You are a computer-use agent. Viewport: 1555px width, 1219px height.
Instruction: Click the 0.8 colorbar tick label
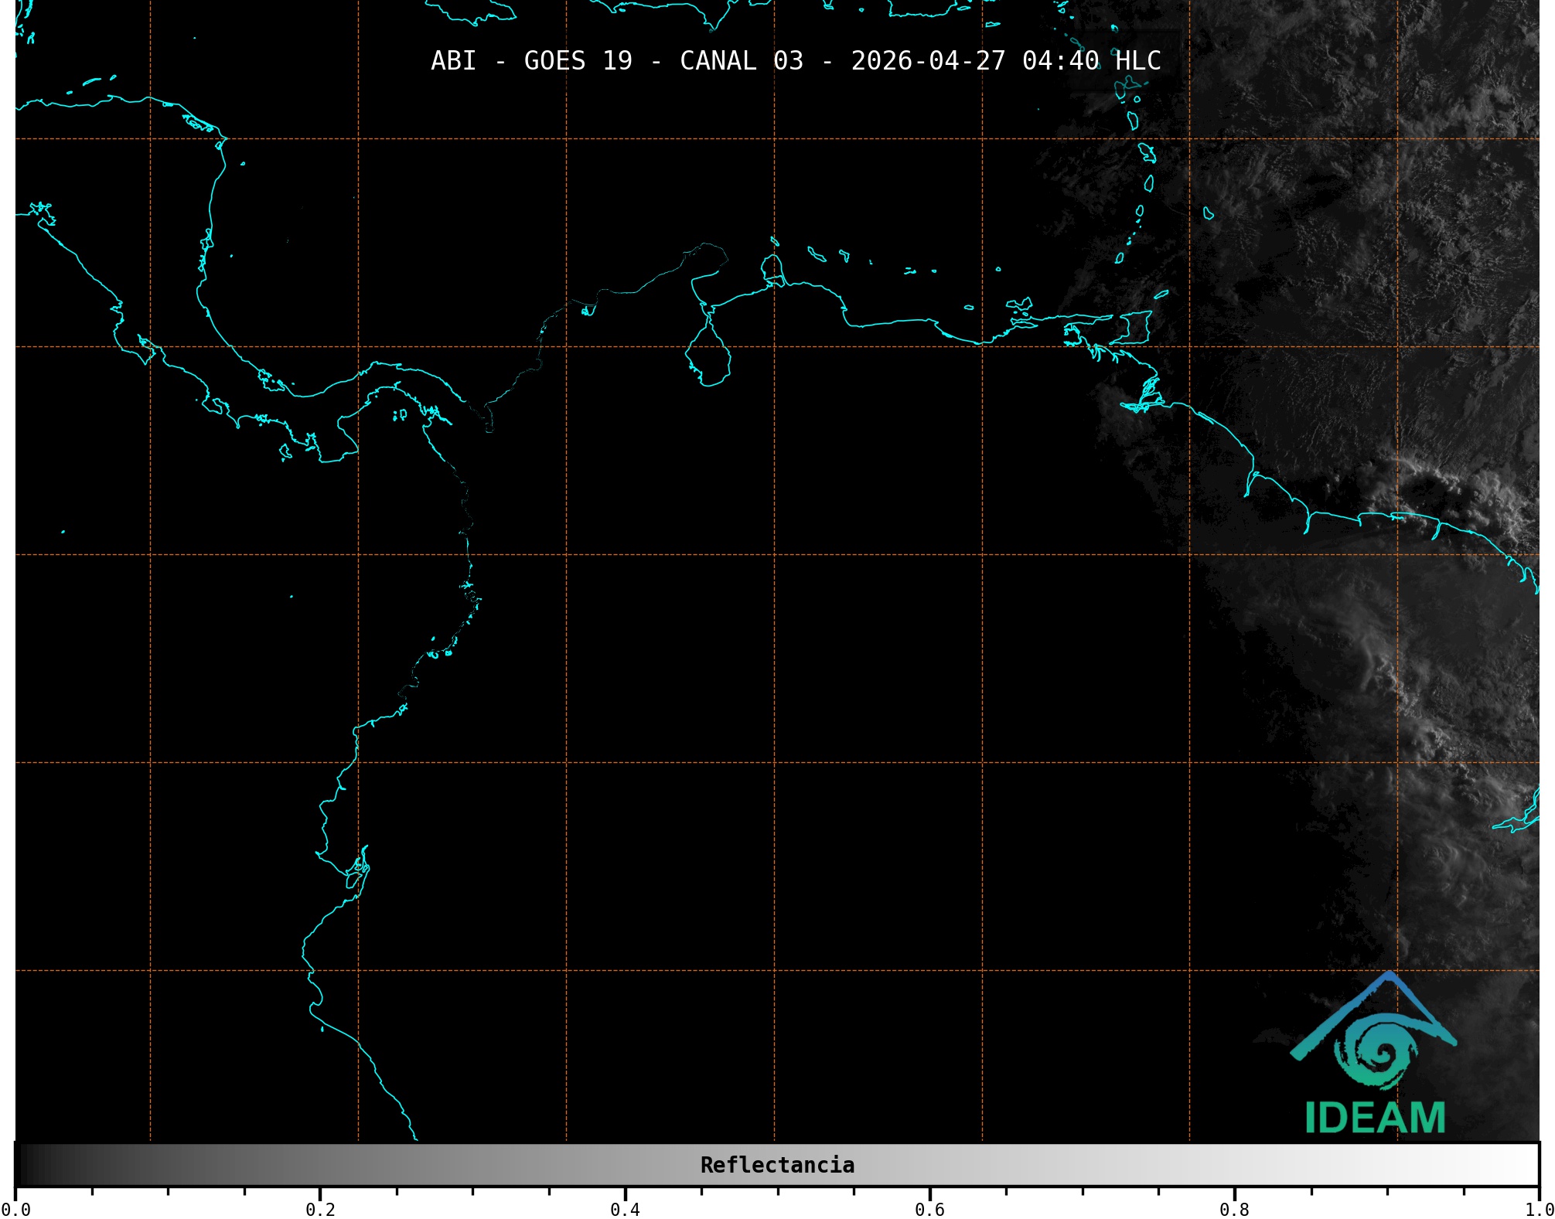tap(1234, 1209)
